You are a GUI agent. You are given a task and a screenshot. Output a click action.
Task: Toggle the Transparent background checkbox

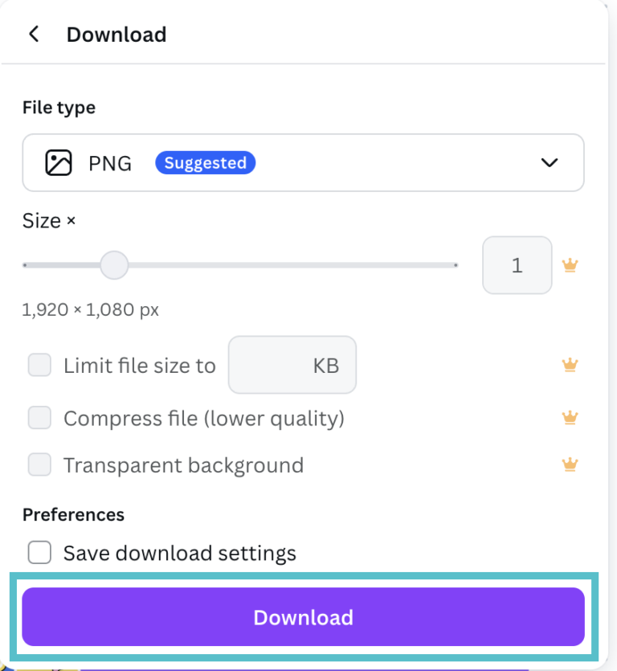click(x=39, y=464)
